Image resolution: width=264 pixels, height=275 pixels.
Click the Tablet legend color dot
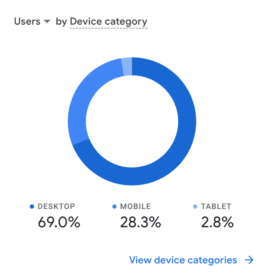[x=195, y=206]
